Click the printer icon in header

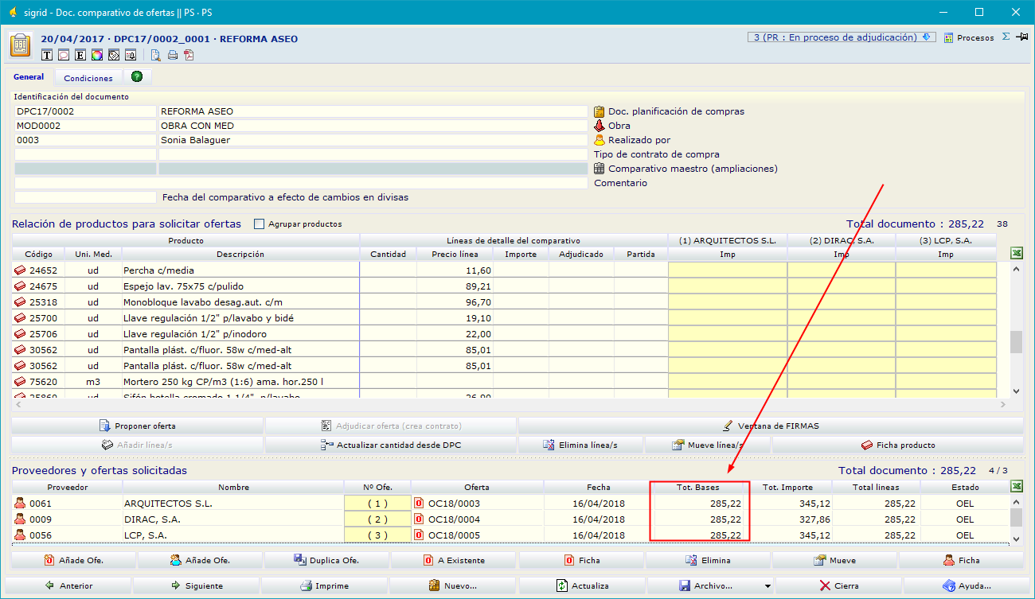173,55
